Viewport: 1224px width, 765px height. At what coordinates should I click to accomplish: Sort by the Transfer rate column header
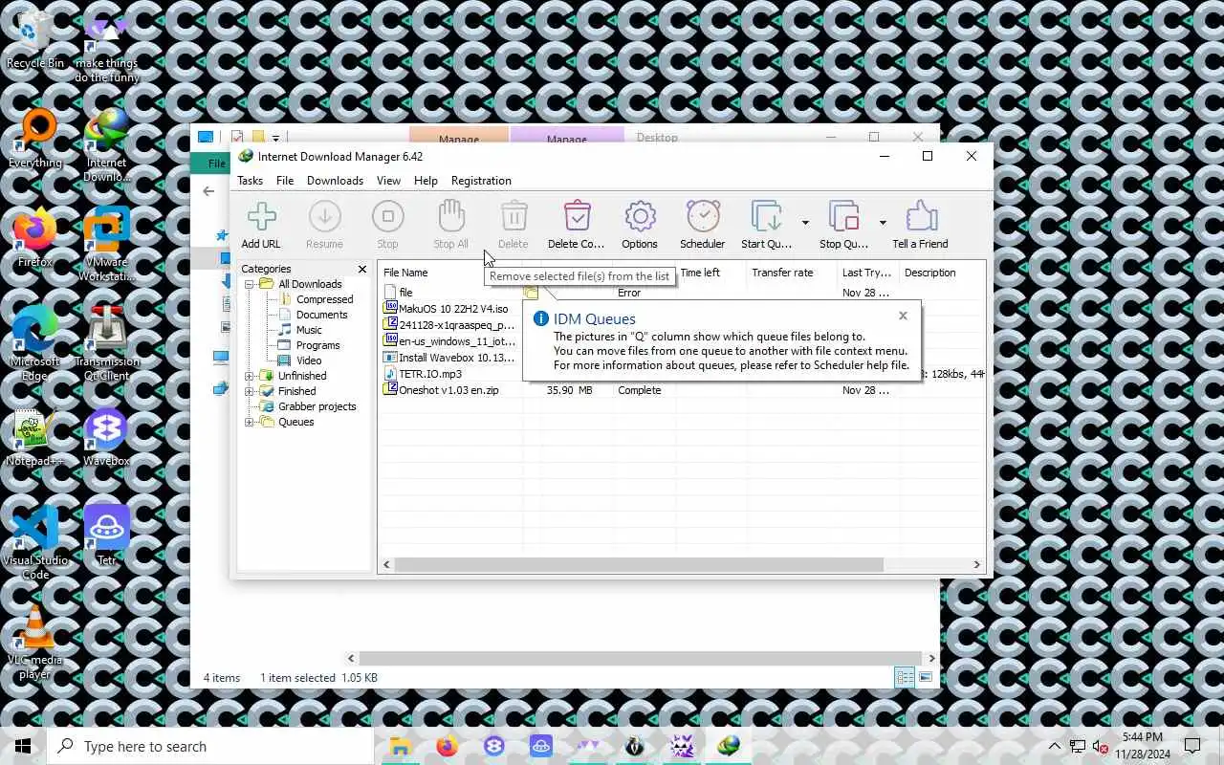click(792, 273)
